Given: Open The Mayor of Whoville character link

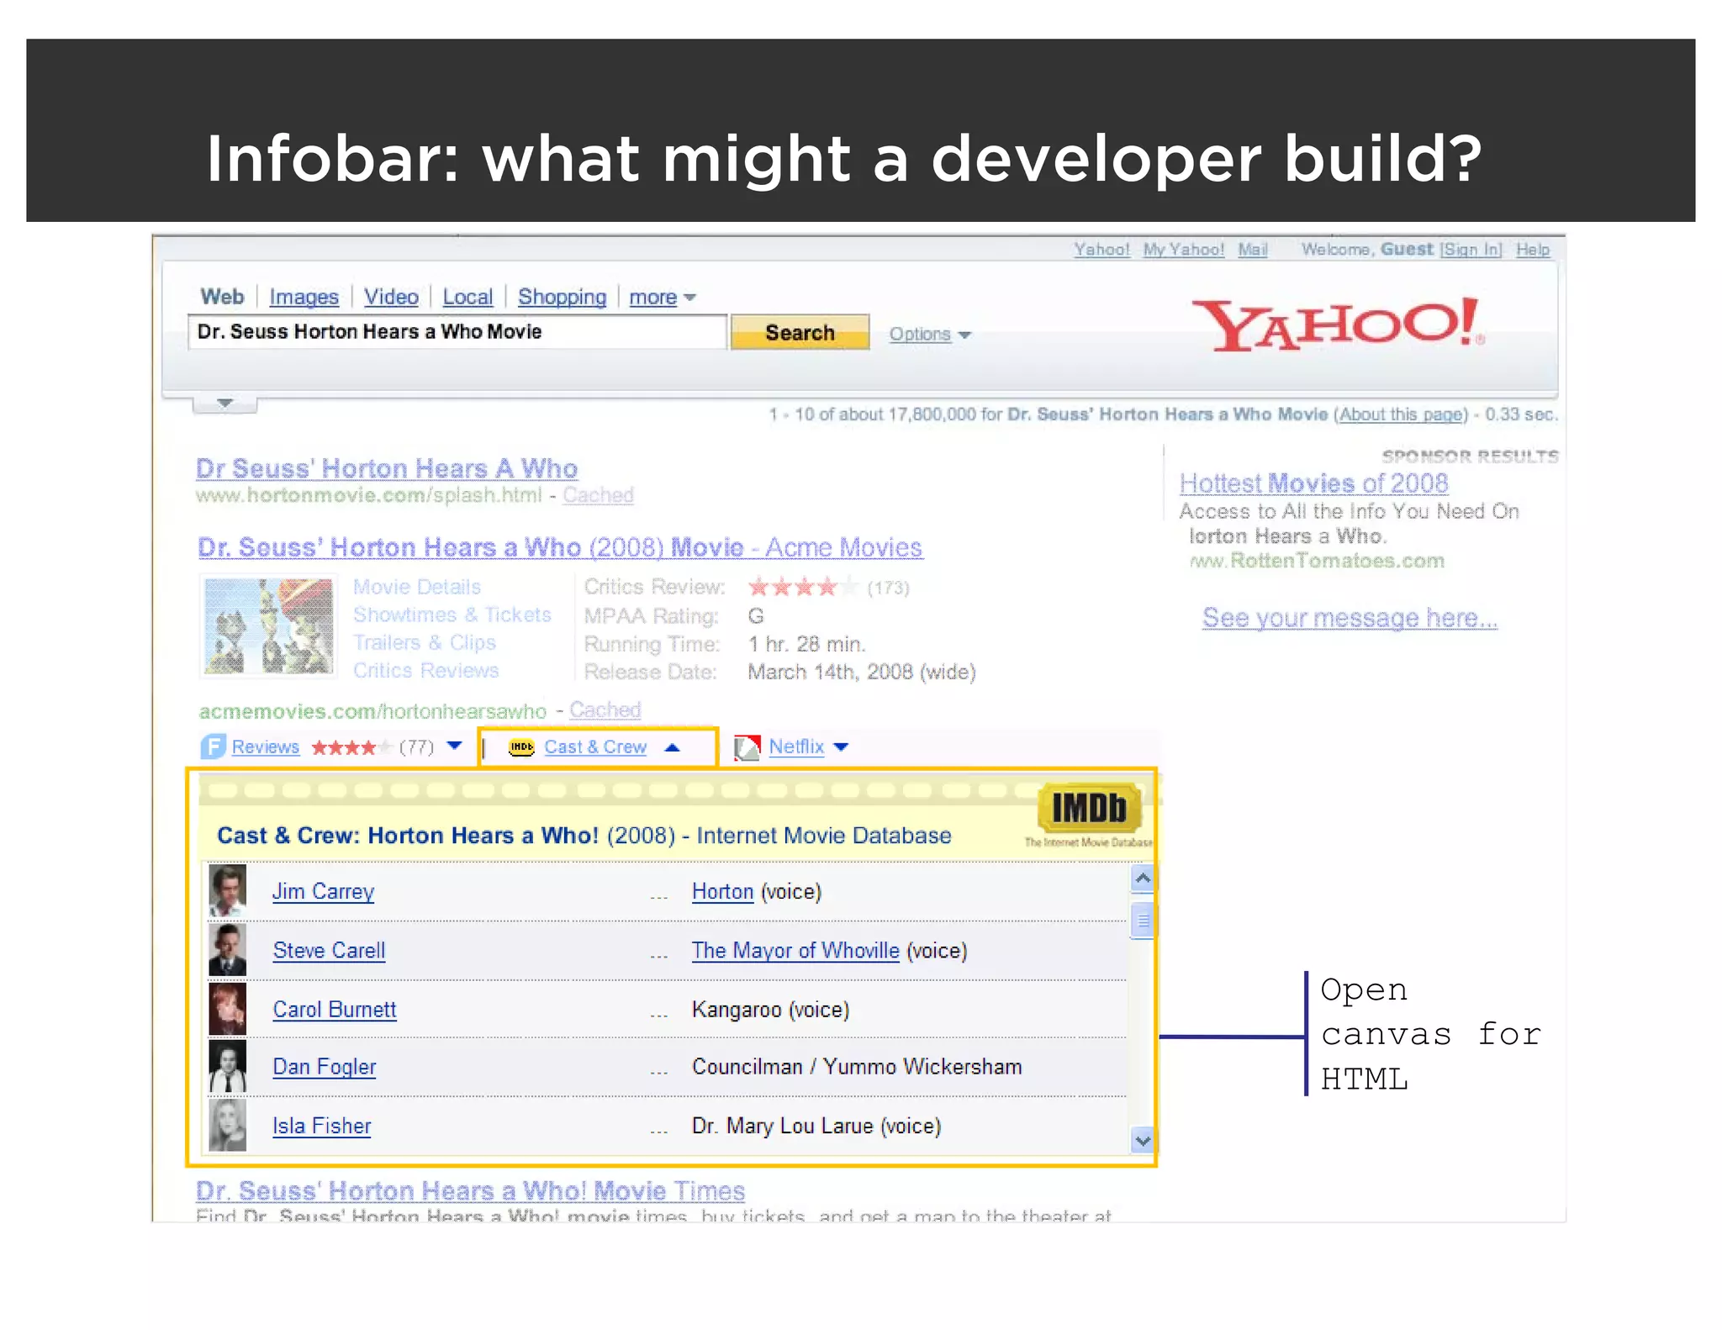Looking at the screenshot, I should (x=795, y=950).
